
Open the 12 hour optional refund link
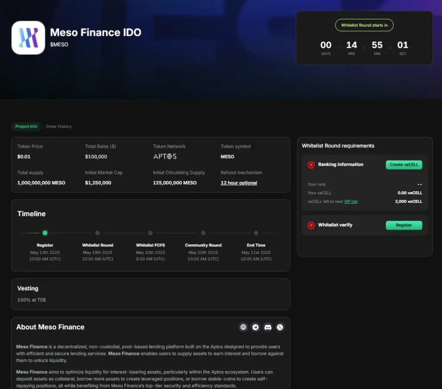pos(239,183)
